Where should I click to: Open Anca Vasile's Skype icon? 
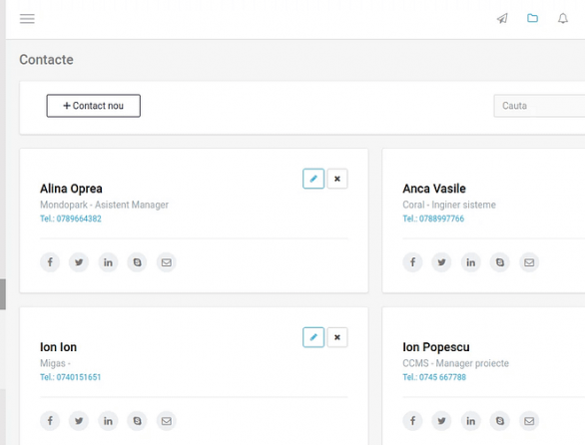click(500, 262)
